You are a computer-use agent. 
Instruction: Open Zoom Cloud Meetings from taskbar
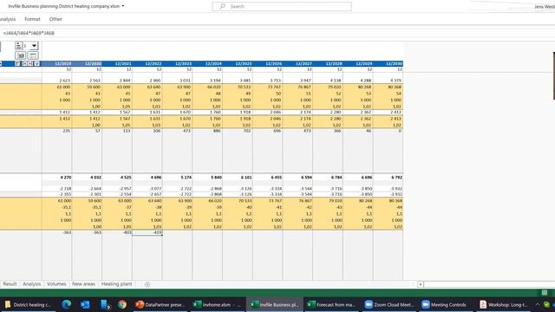point(389,304)
